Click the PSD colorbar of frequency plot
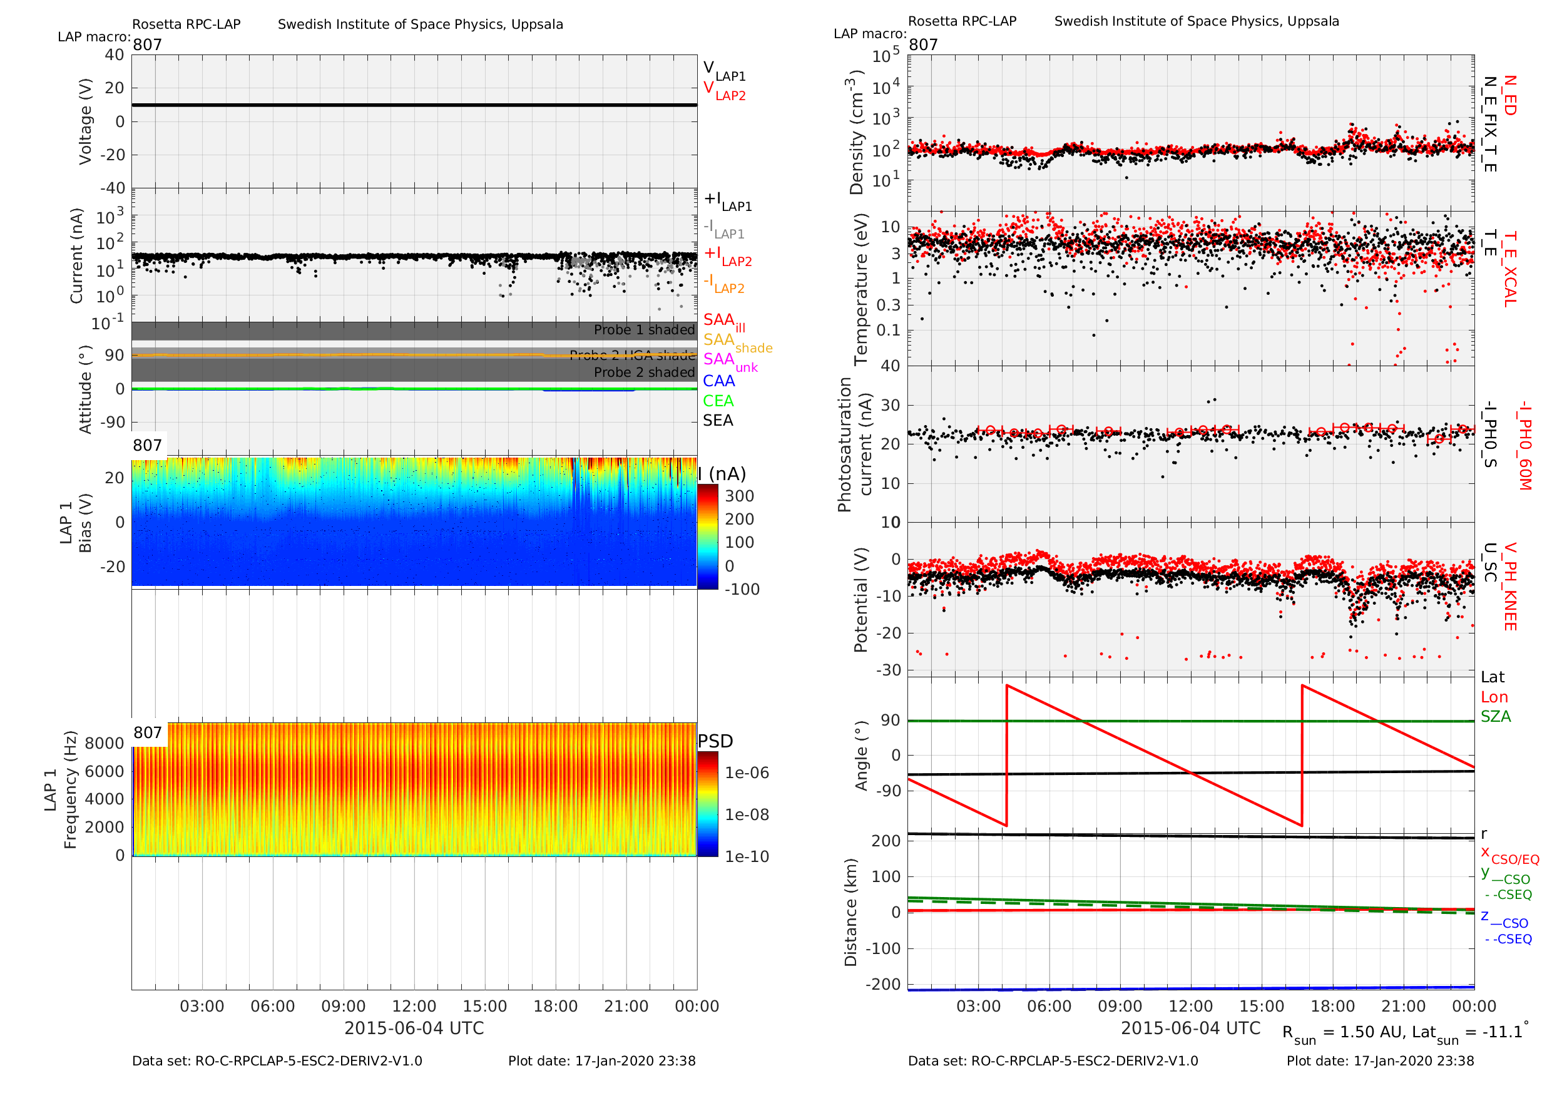The width and height of the screenshot is (1552, 1098). (x=708, y=804)
